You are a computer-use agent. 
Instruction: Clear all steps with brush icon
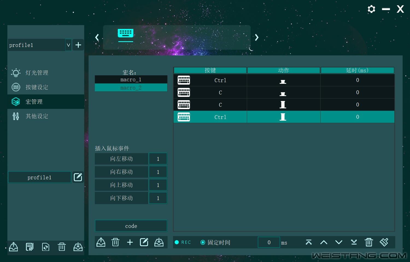(x=384, y=242)
